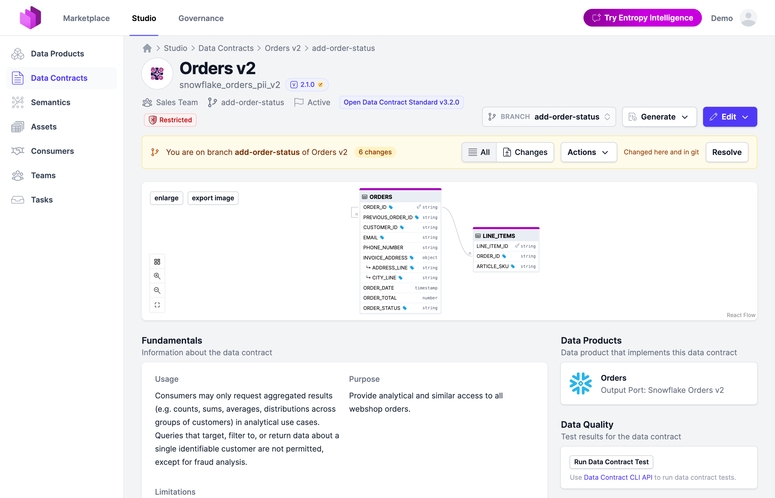Click Run Data Contract Test button
This screenshot has width=775, height=498.
(x=611, y=462)
